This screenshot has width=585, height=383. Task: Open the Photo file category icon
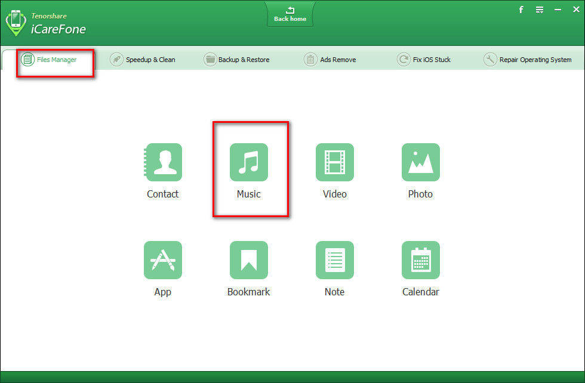(420, 162)
